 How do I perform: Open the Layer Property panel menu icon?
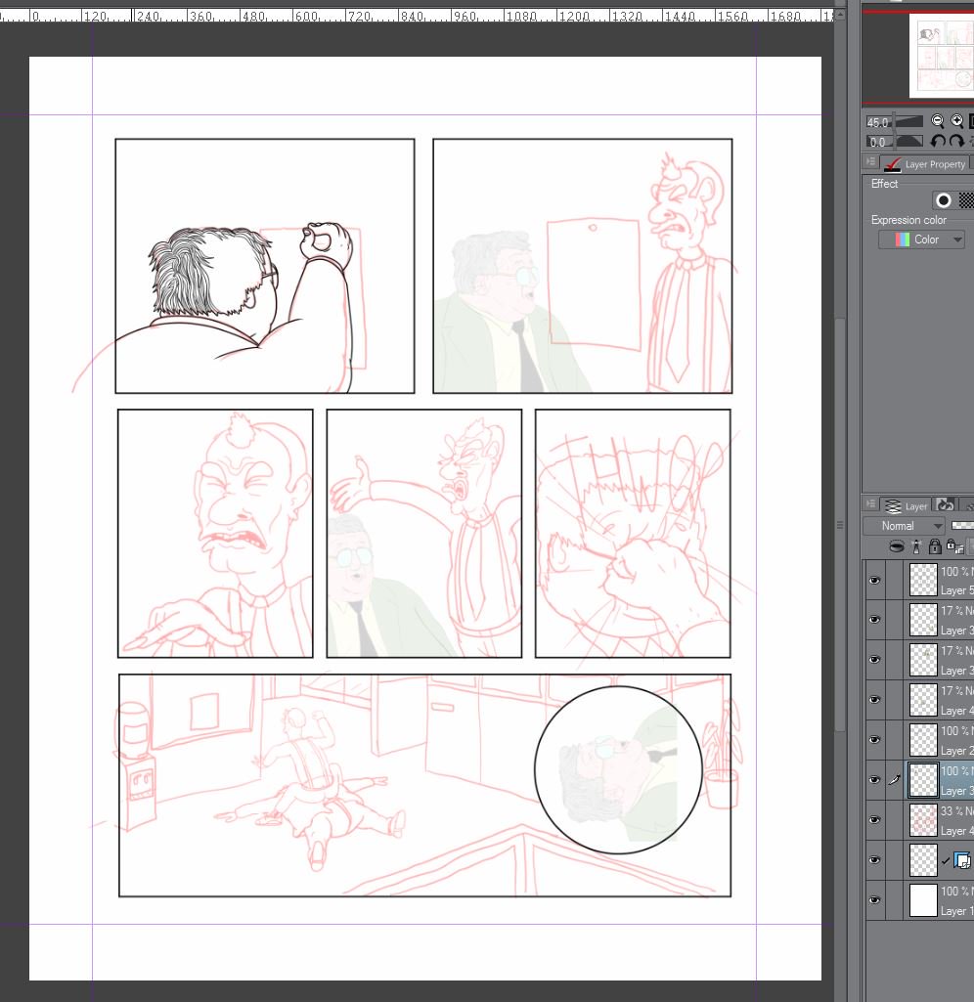coord(869,161)
